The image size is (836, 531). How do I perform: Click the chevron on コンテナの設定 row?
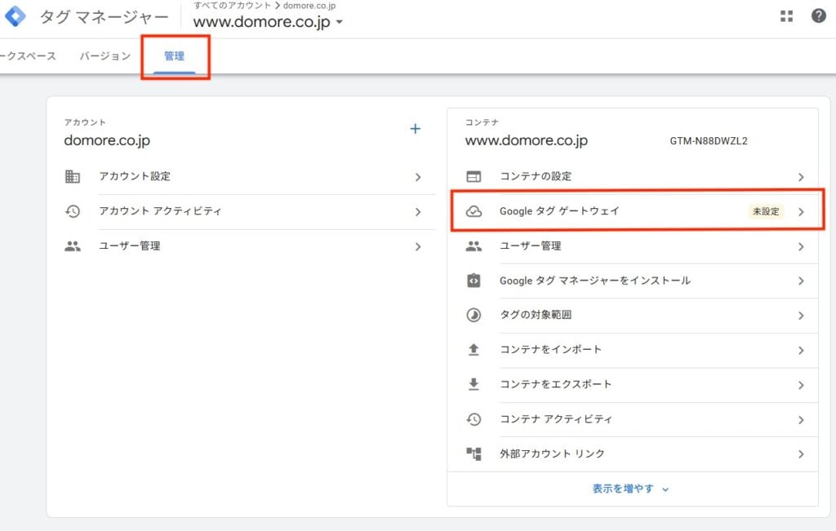point(801,177)
